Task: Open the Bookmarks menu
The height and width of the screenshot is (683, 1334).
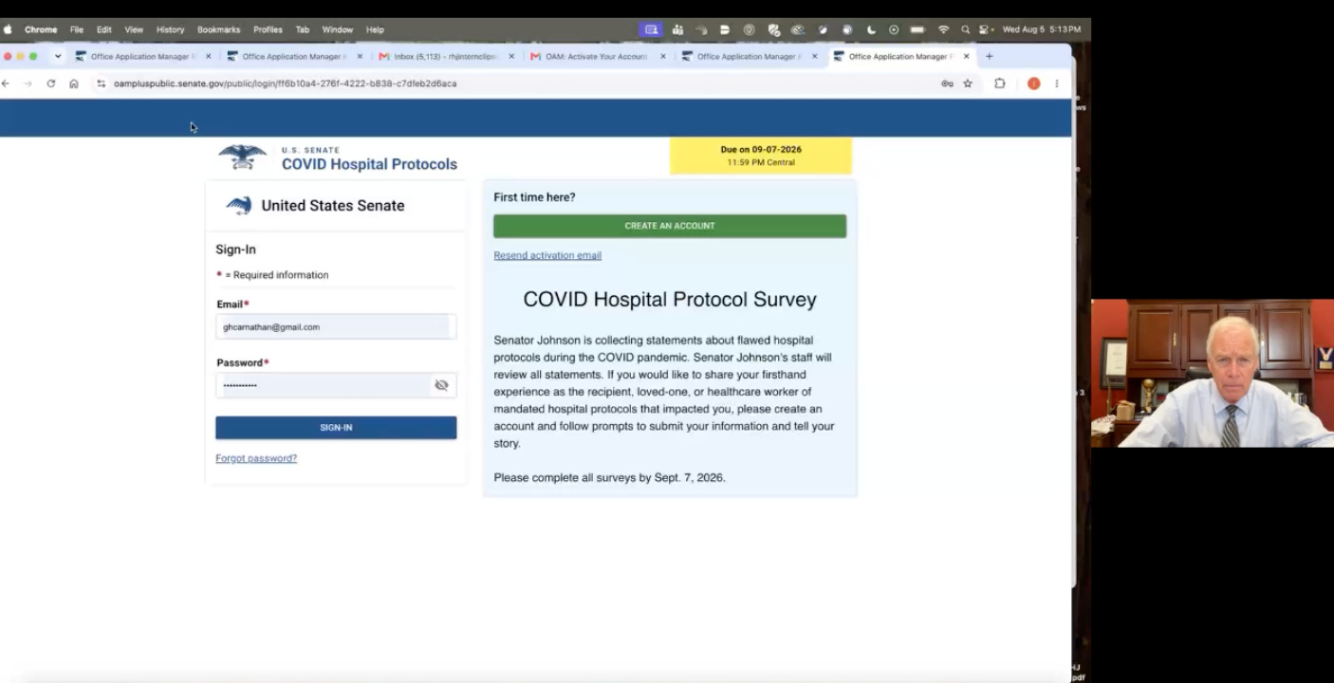Action: (x=219, y=29)
